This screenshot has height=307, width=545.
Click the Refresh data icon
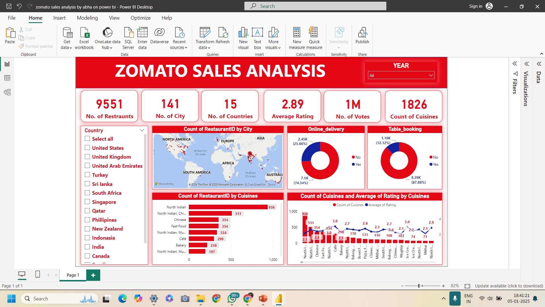click(x=223, y=32)
